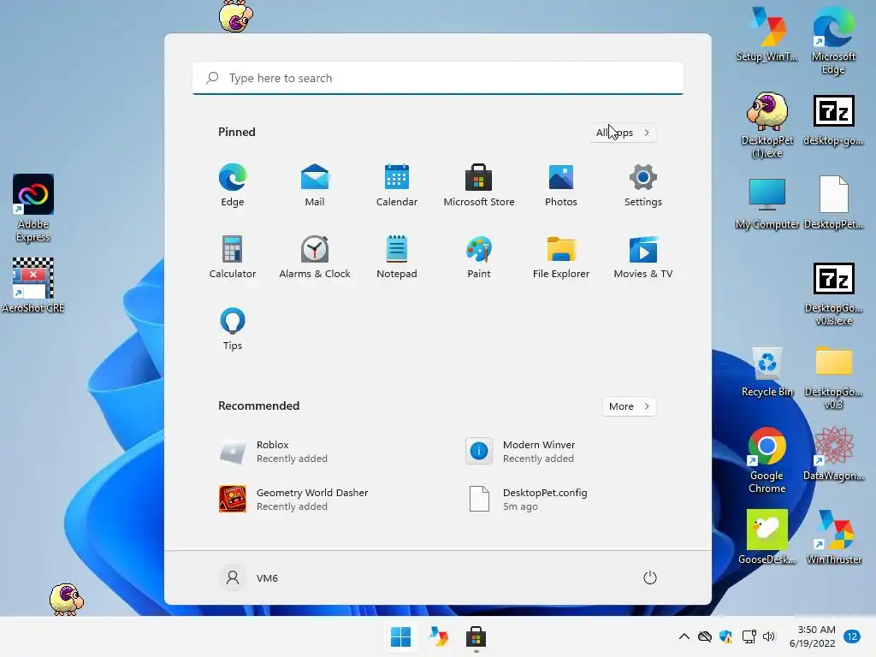This screenshot has height=657, width=876.
Task: Launch Notepad from pinned apps
Action: click(397, 257)
